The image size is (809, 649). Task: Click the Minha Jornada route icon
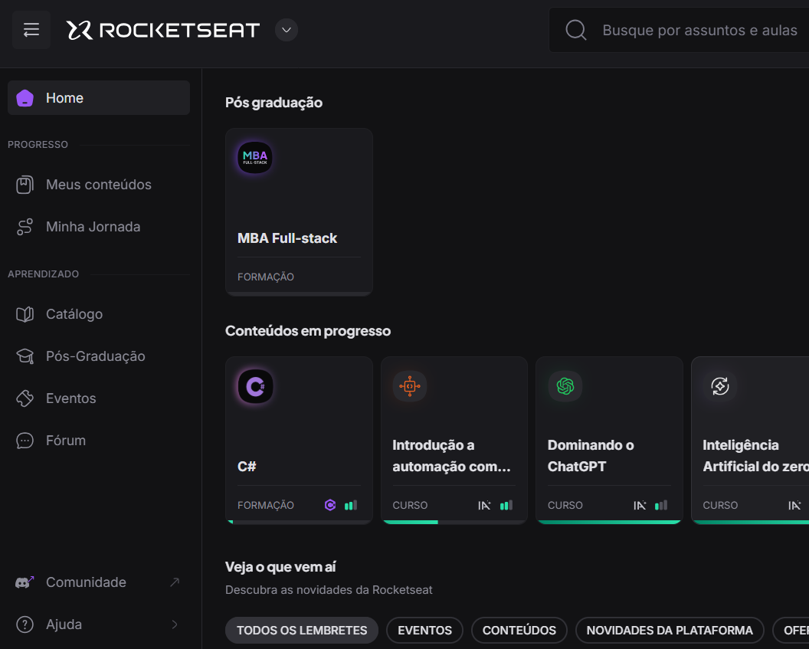coord(25,227)
